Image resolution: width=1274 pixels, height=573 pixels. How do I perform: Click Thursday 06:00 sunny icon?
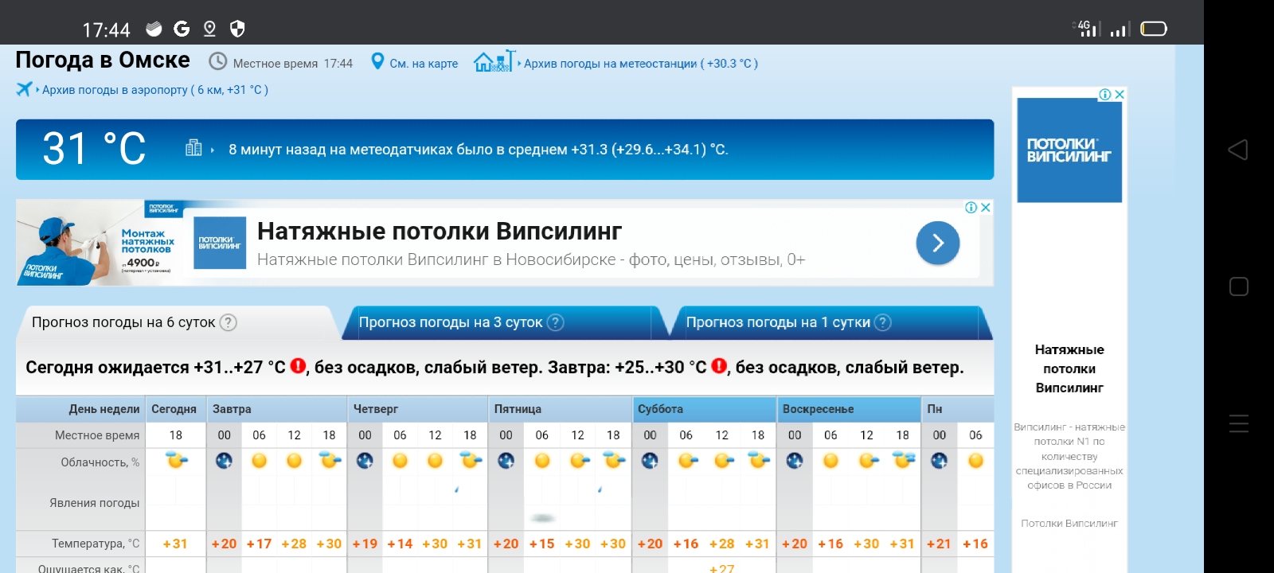click(x=400, y=460)
